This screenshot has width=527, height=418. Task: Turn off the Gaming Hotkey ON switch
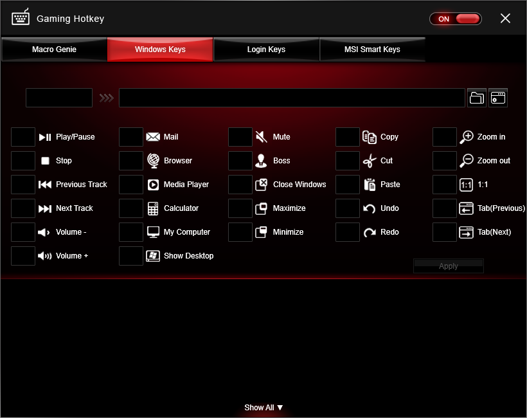(455, 19)
